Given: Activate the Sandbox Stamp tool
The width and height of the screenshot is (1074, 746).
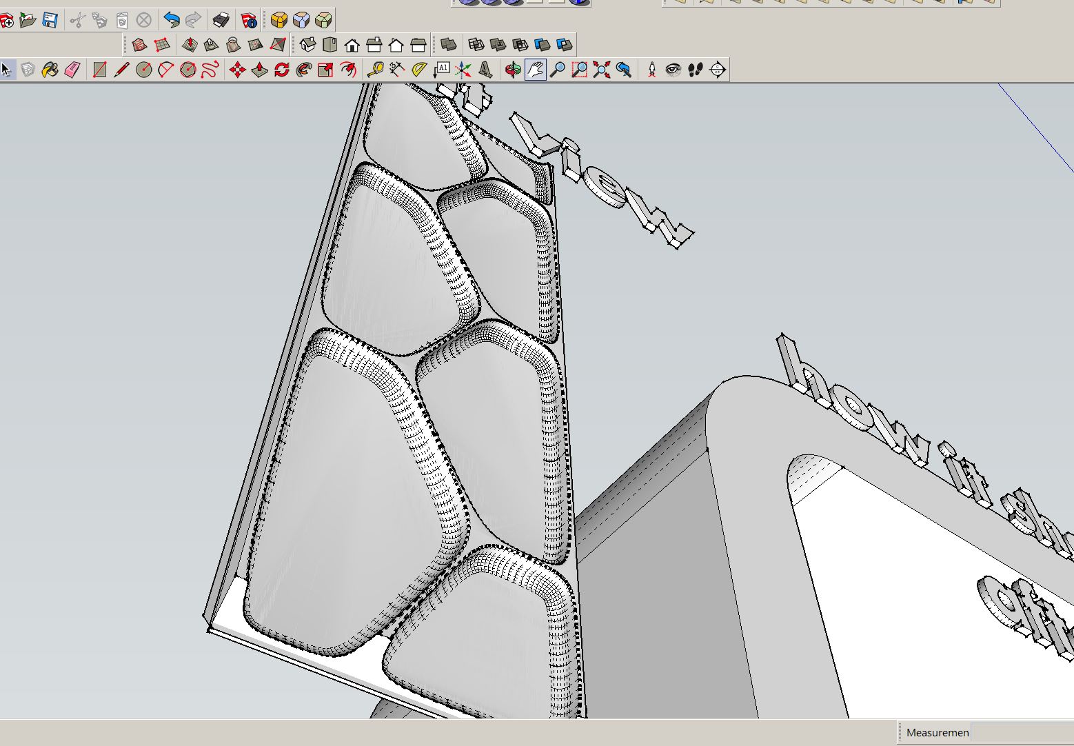Looking at the screenshot, I should (212, 45).
